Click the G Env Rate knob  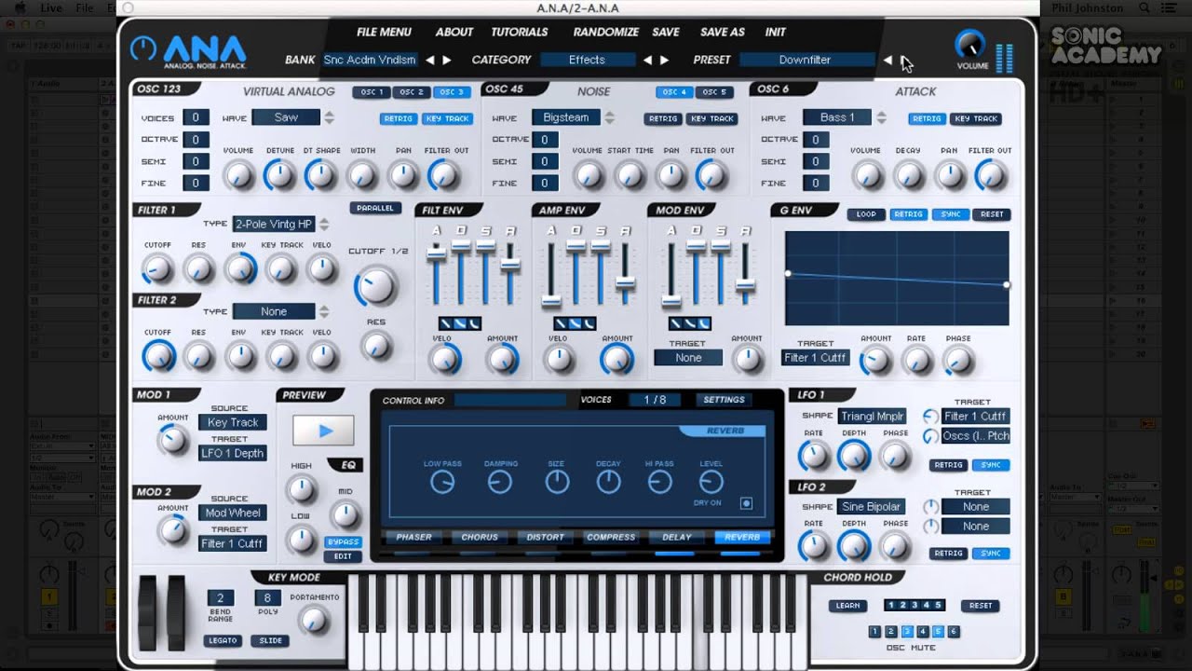point(916,361)
